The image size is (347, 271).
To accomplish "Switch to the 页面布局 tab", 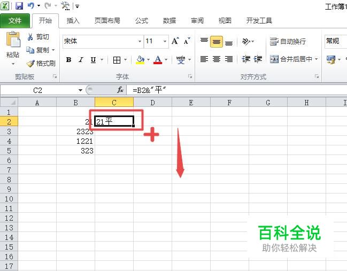I will click(107, 20).
